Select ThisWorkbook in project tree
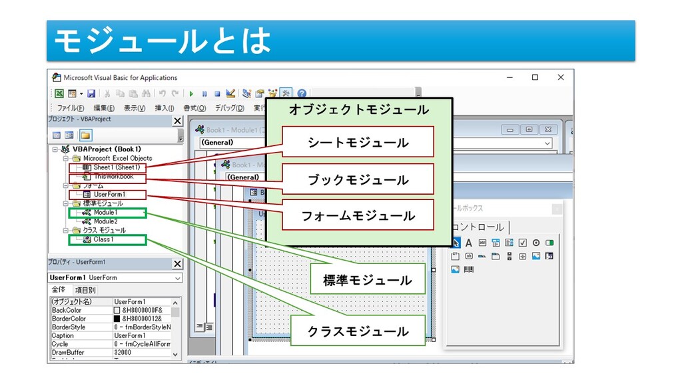The height and width of the screenshot is (384, 682). coord(113,176)
